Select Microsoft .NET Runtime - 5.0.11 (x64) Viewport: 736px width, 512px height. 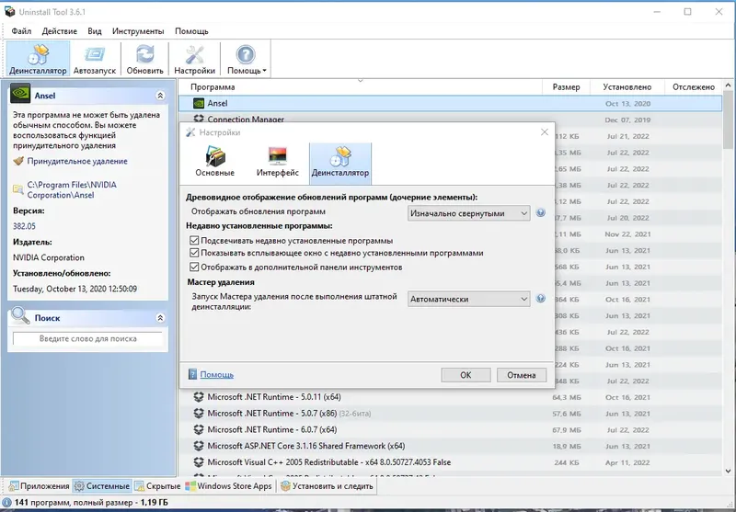pos(450,397)
